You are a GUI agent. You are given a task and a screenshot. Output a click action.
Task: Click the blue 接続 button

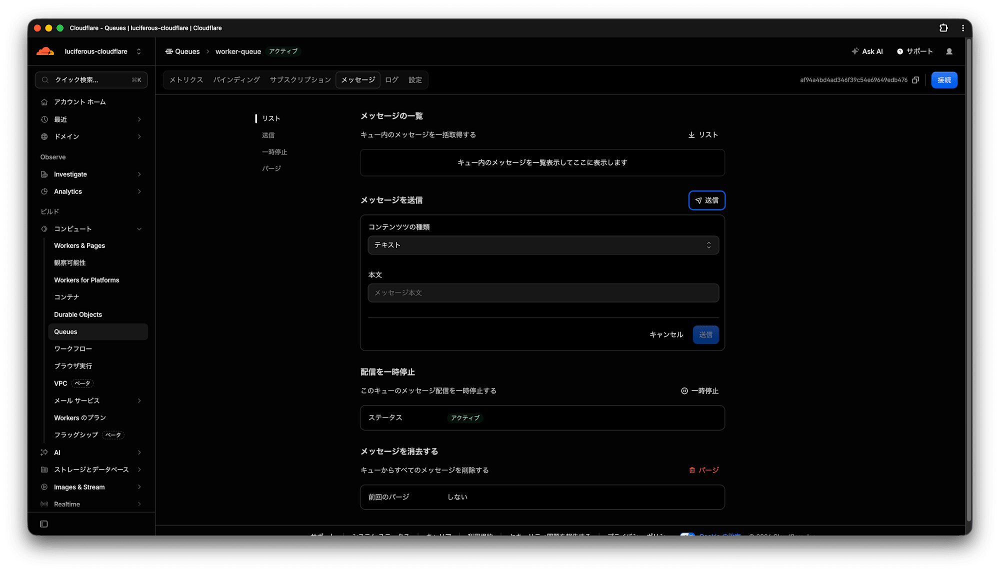pos(944,80)
